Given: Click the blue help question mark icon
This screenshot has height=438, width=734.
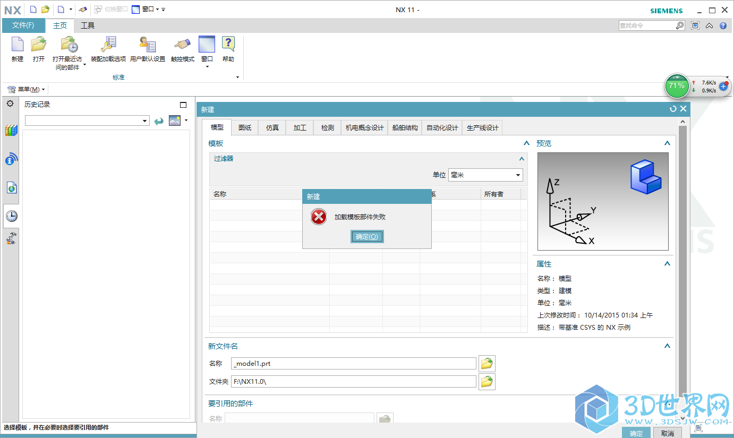Looking at the screenshot, I should [723, 25].
